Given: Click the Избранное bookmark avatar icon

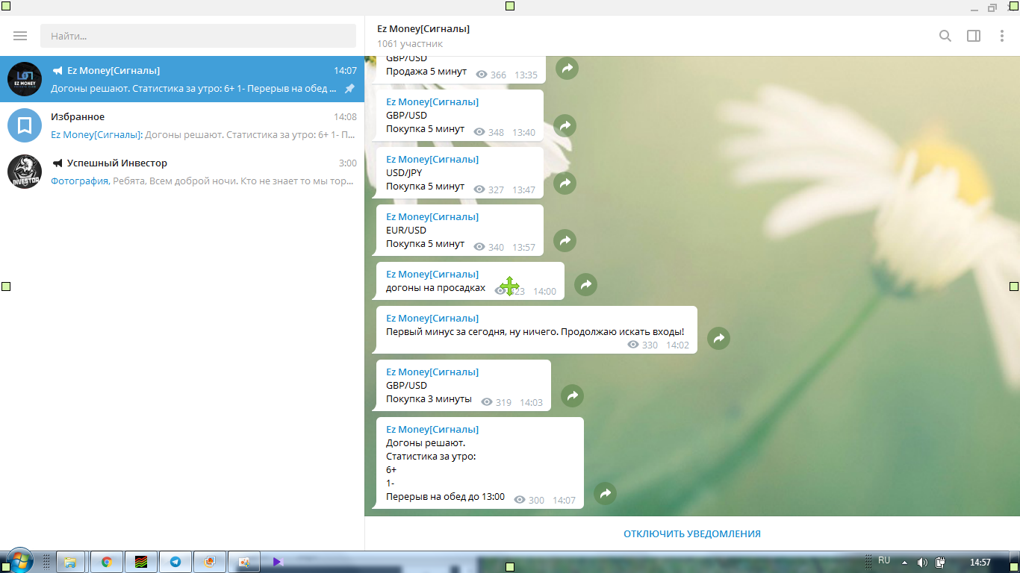Looking at the screenshot, I should click(25, 125).
